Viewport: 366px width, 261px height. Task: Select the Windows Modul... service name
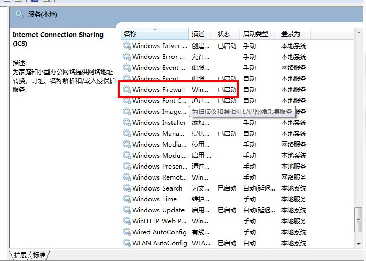(159, 155)
